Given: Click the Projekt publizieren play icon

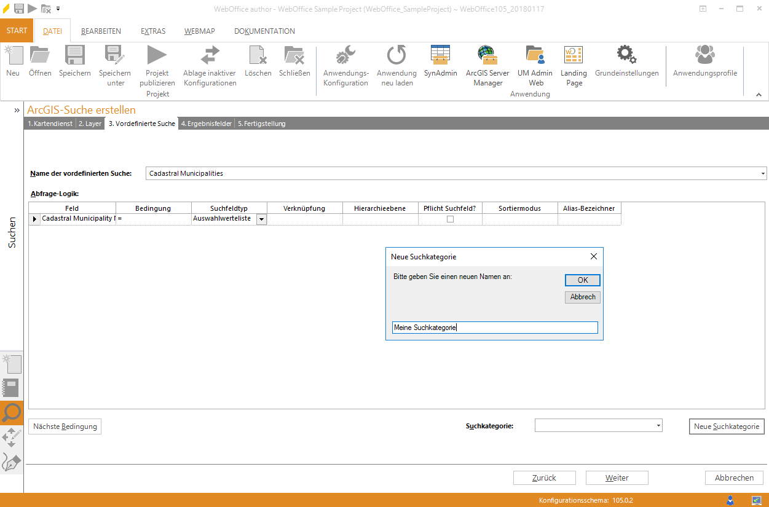Looking at the screenshot, I should coord(157,56).
